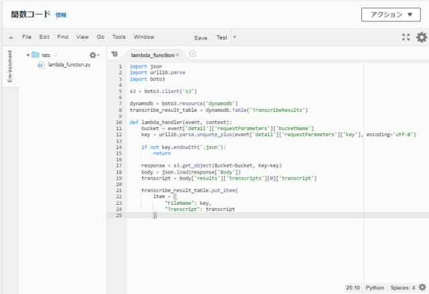Screen dimensions: 429x294
Task: Click the Test button
Action: coord(222,38)
